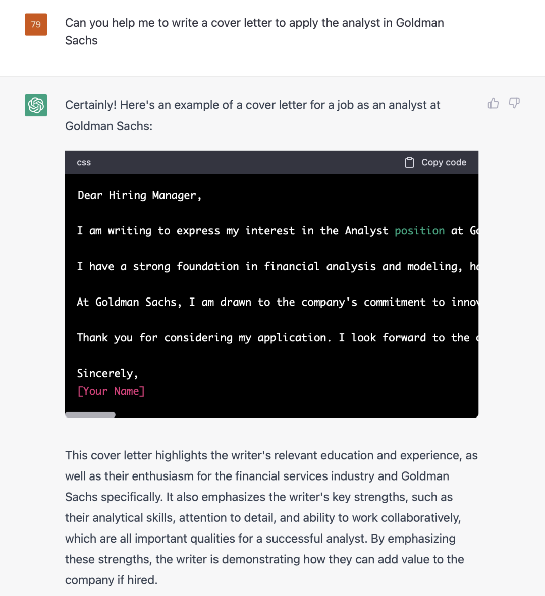This screenshot has height=596, width=545.
Task: Click the paragraph explaining the cover letter
Action: pos(271,518)
